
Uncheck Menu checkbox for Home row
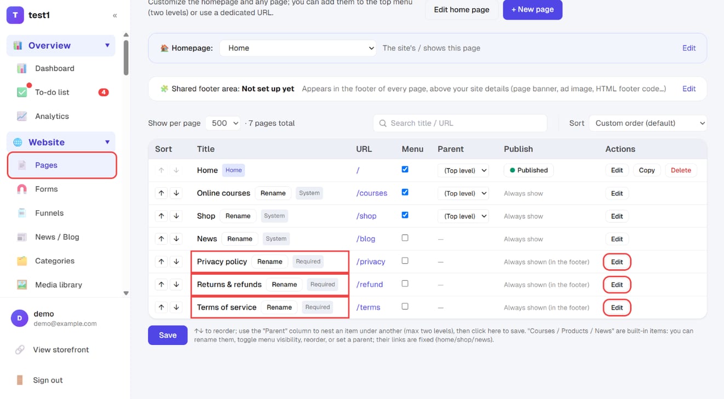(405, 170)
